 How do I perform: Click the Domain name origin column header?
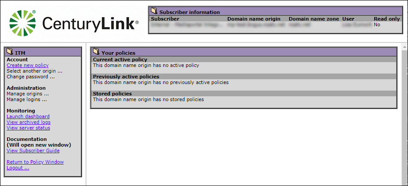pos(254,19)
